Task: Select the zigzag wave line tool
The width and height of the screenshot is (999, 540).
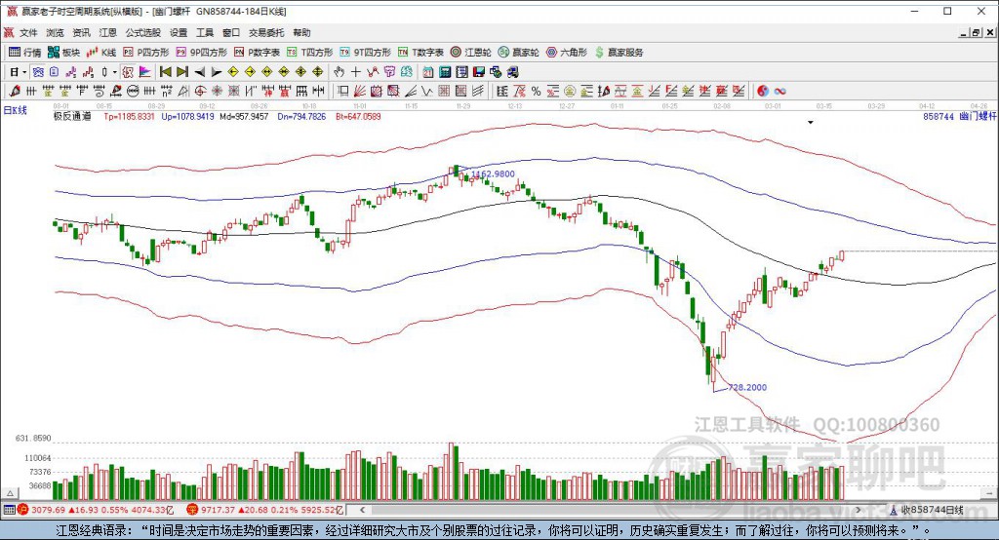Action: (x=427, y=91)
